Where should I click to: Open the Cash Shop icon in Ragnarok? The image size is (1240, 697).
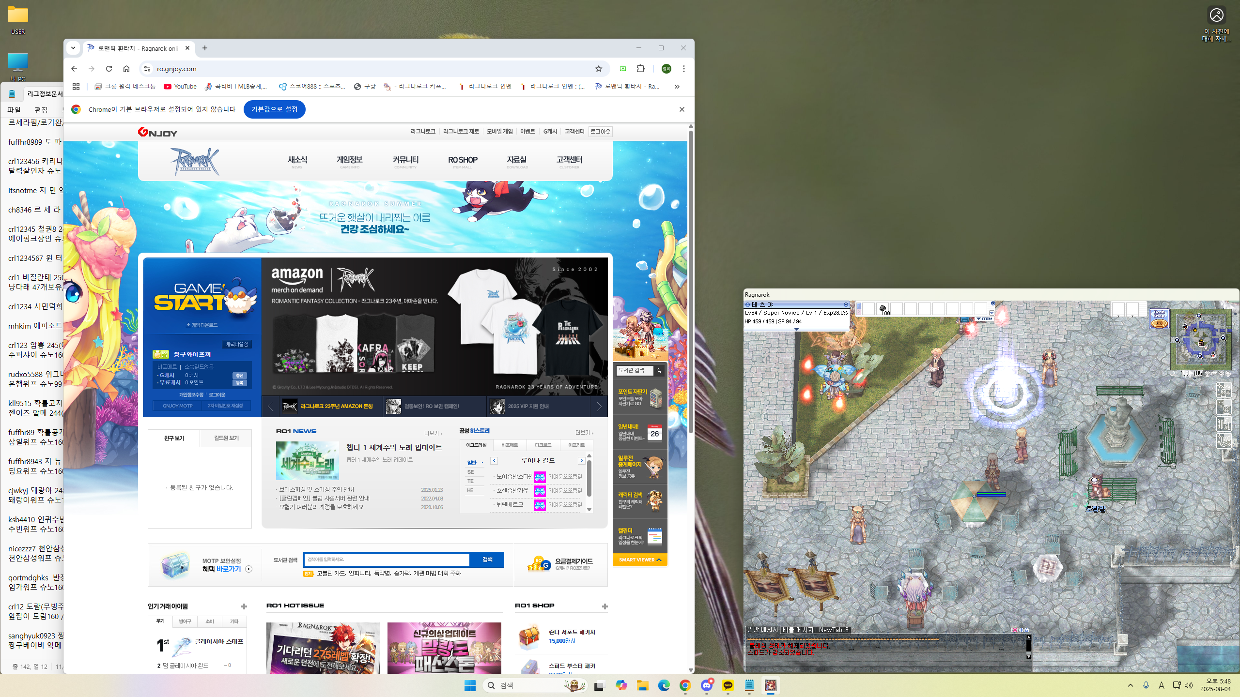[x=1159, y=318]
